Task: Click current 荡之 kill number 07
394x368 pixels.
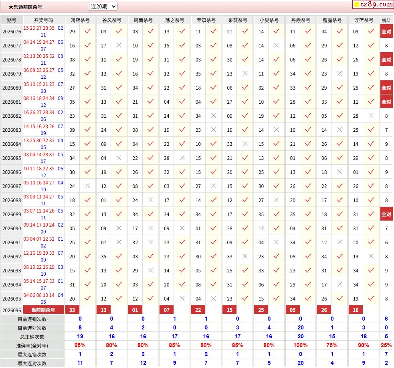Action: tap(167, 310)
